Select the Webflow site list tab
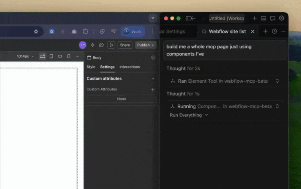Image resolution: width=301 pixels, height=189 pixels. pyautogui.click(x=227, y=31)
